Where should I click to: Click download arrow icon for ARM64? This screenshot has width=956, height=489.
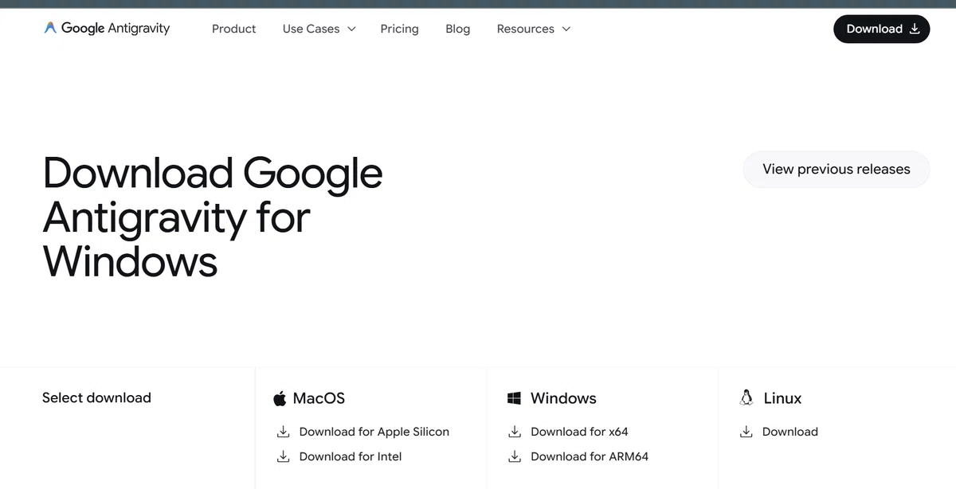pos(514,456)
